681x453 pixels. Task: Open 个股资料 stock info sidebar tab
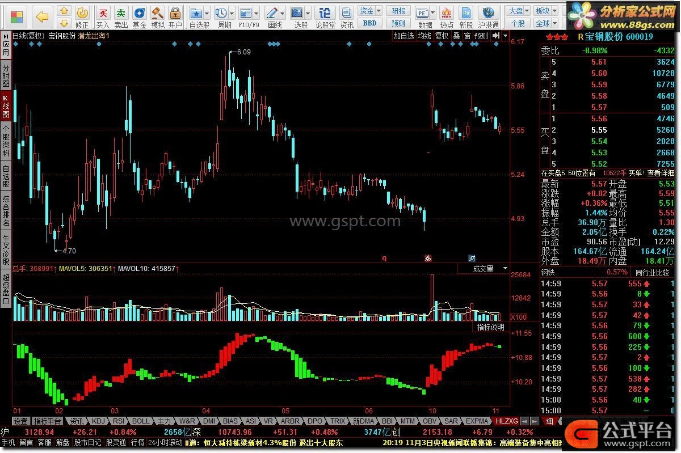tap(6, 141)
